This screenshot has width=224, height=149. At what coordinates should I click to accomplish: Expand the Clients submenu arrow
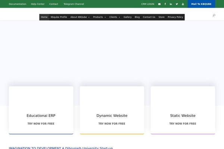[119, 17]
